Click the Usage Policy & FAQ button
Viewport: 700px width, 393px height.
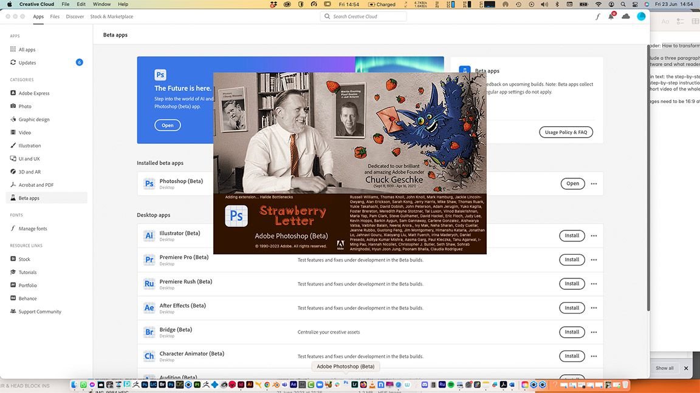pyautogui.click(x=566, y=132)
